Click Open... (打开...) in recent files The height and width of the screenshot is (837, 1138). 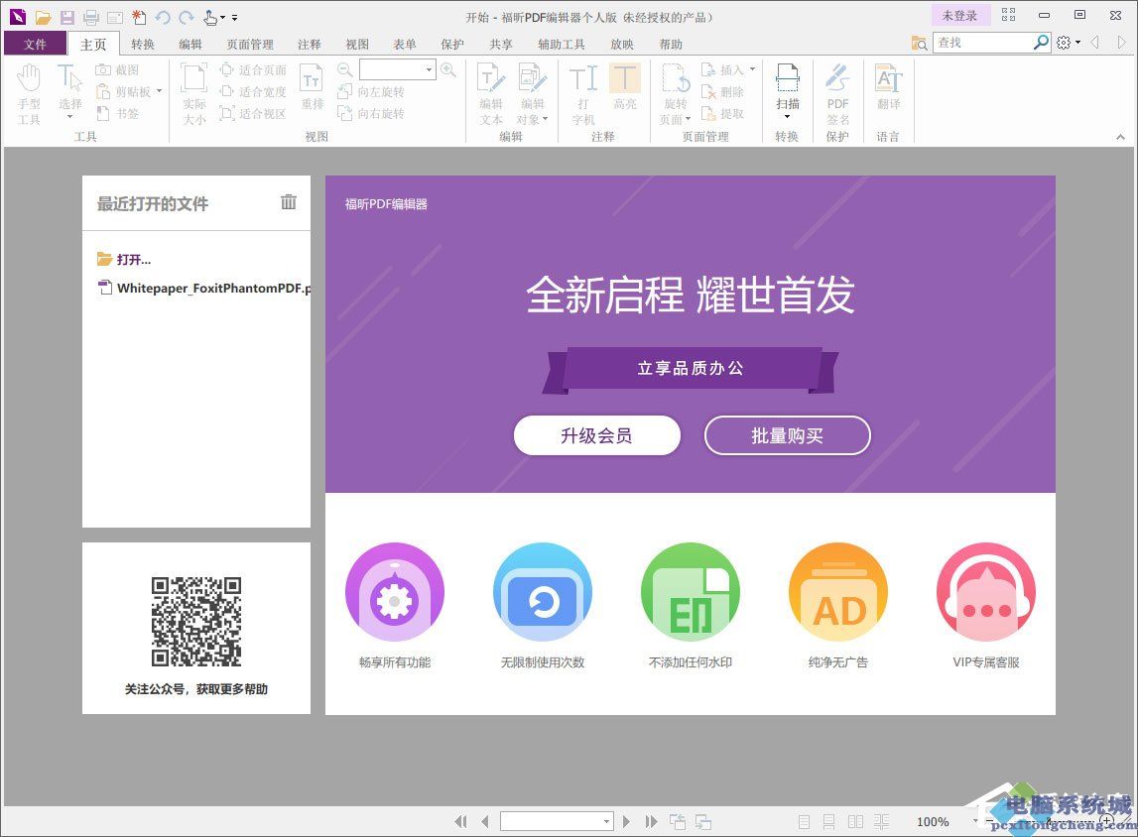[124, 259]
